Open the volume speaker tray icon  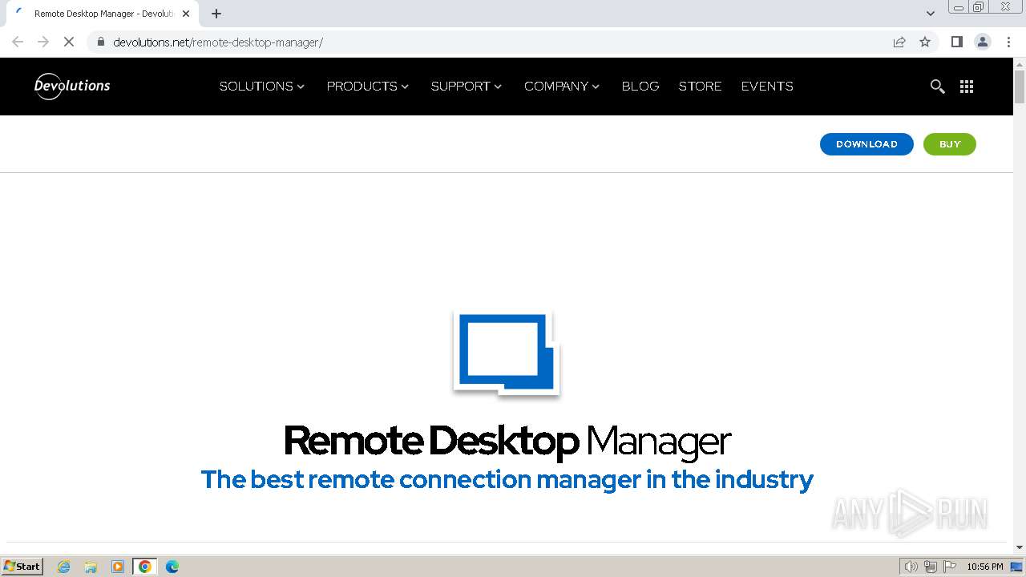click(911, 567)
